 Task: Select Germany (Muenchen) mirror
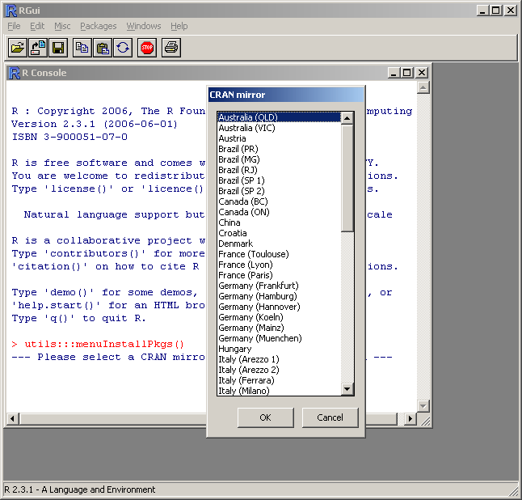[279, 338]
